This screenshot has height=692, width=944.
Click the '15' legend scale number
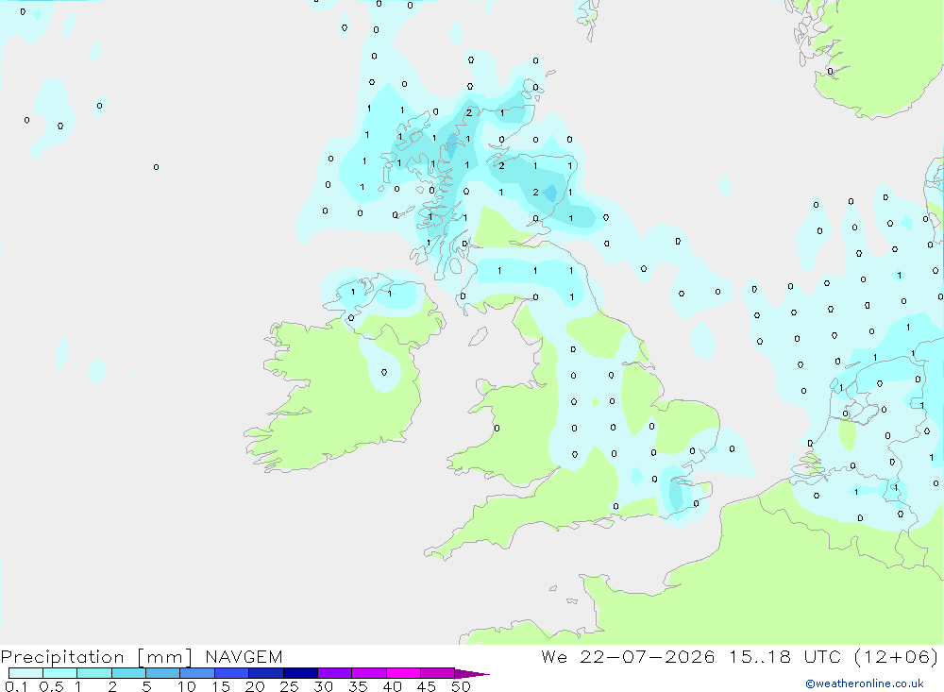tap(221, 686)
